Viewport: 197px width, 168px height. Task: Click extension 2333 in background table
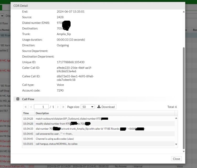click(x=31, y=166)
